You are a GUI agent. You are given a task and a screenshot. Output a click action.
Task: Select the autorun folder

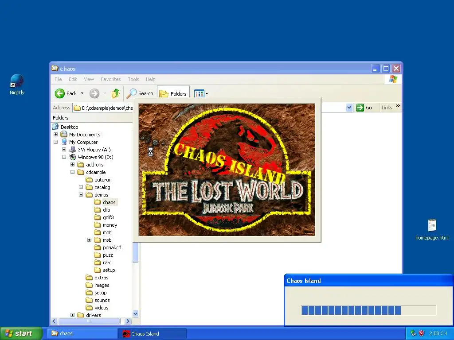[103, 180]
